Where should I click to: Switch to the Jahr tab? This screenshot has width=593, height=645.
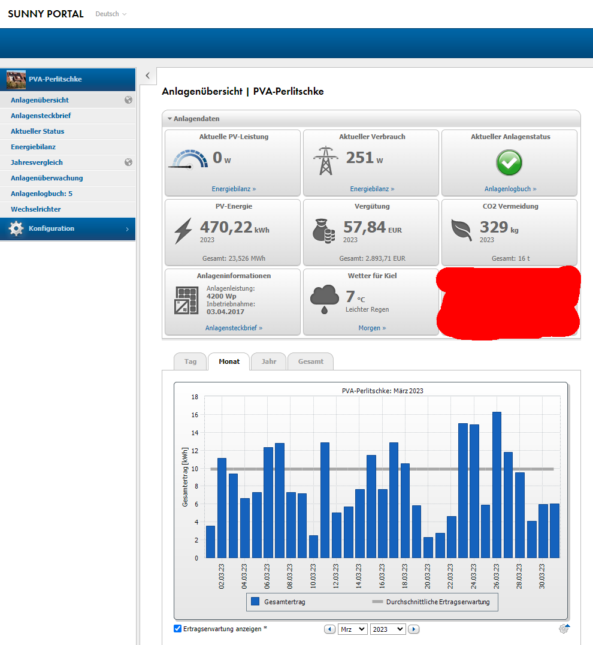[x=268, y=361]
